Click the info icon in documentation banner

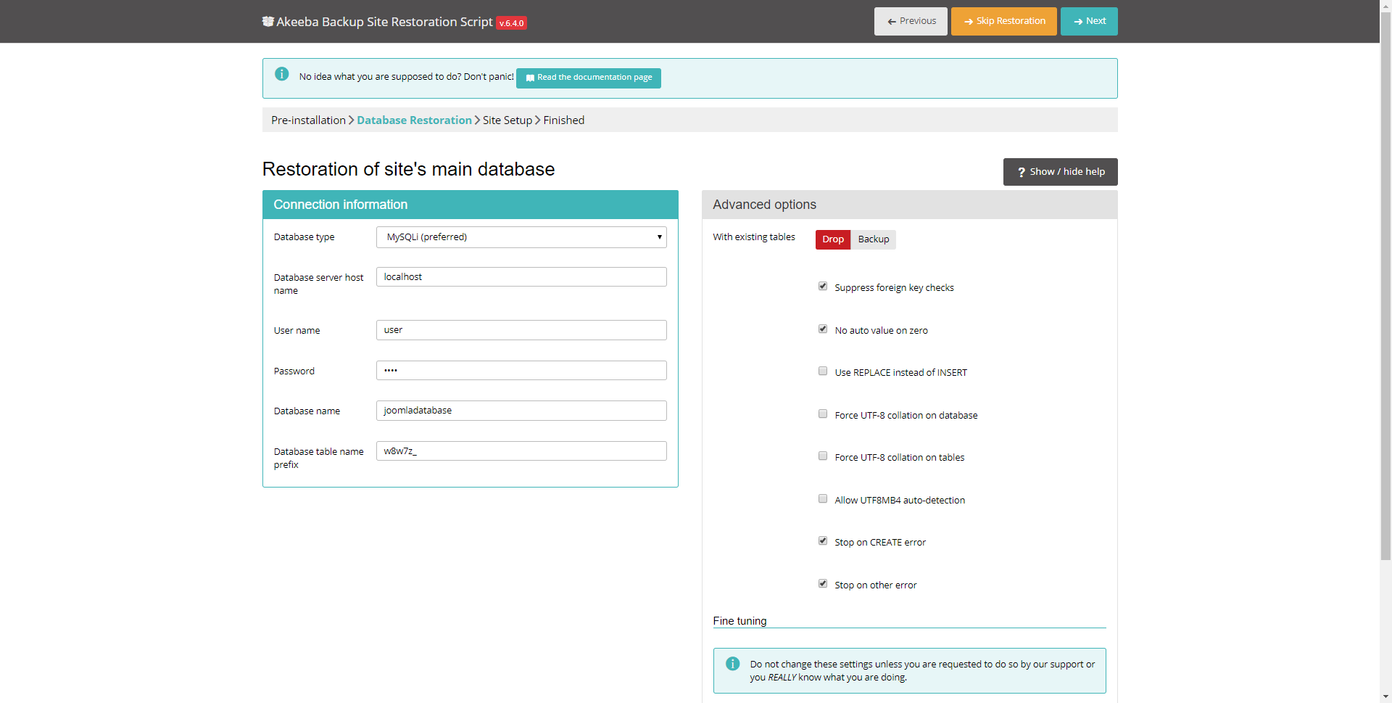[282, 75]
